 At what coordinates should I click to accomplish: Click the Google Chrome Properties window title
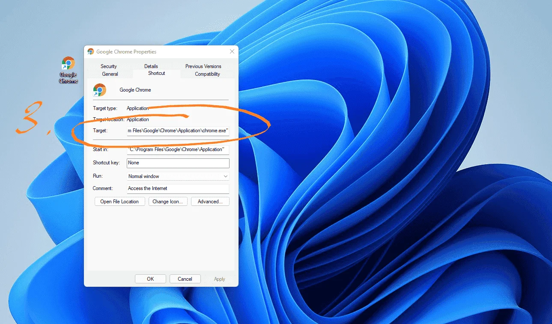click(x=126, y=52)
